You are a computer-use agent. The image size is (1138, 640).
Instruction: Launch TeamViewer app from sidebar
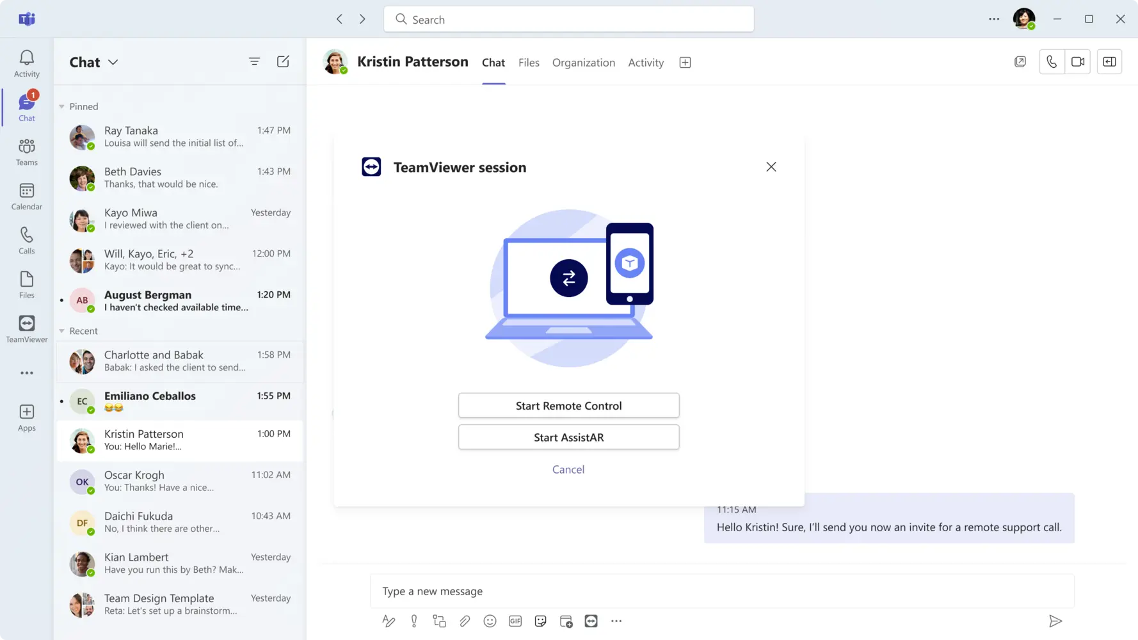(x=26, y=329)
